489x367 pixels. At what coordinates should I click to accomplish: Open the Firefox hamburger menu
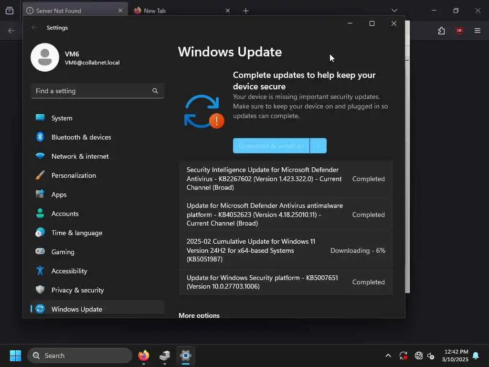(x=478, y=31)
